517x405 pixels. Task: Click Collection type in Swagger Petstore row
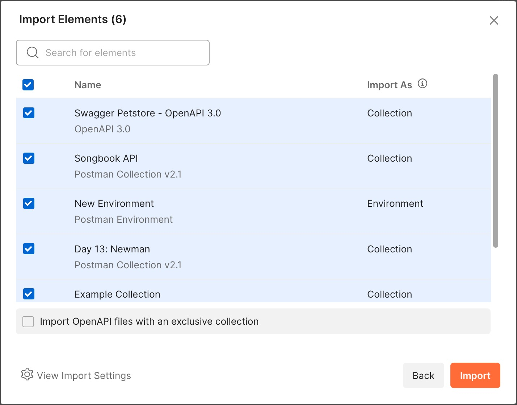tap(390, 113)
